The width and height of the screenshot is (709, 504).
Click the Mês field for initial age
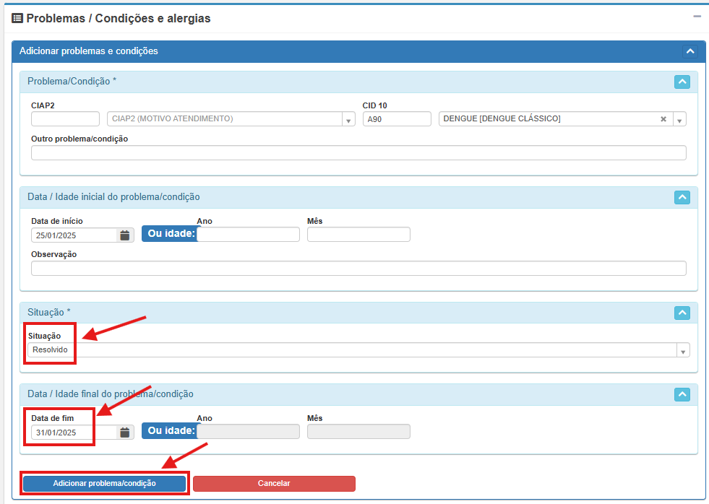(358, 235)
